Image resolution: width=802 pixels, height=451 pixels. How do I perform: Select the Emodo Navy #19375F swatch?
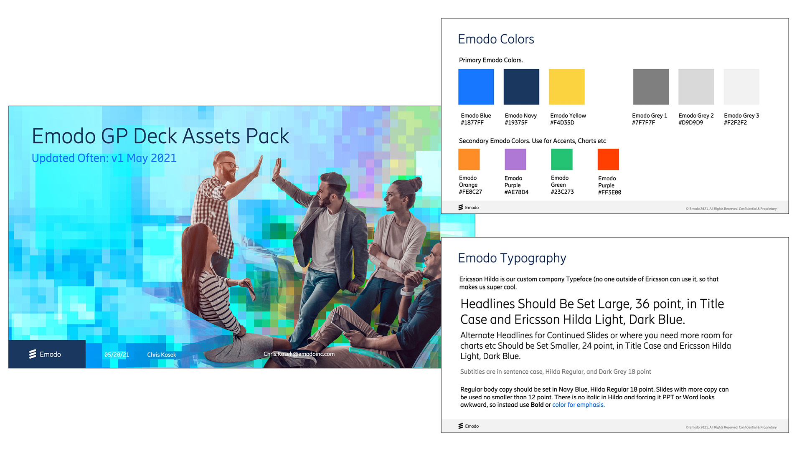521,87
